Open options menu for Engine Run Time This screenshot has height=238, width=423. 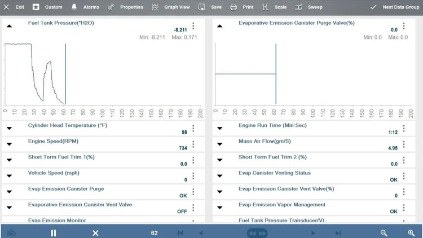click(x=404, y=128)
